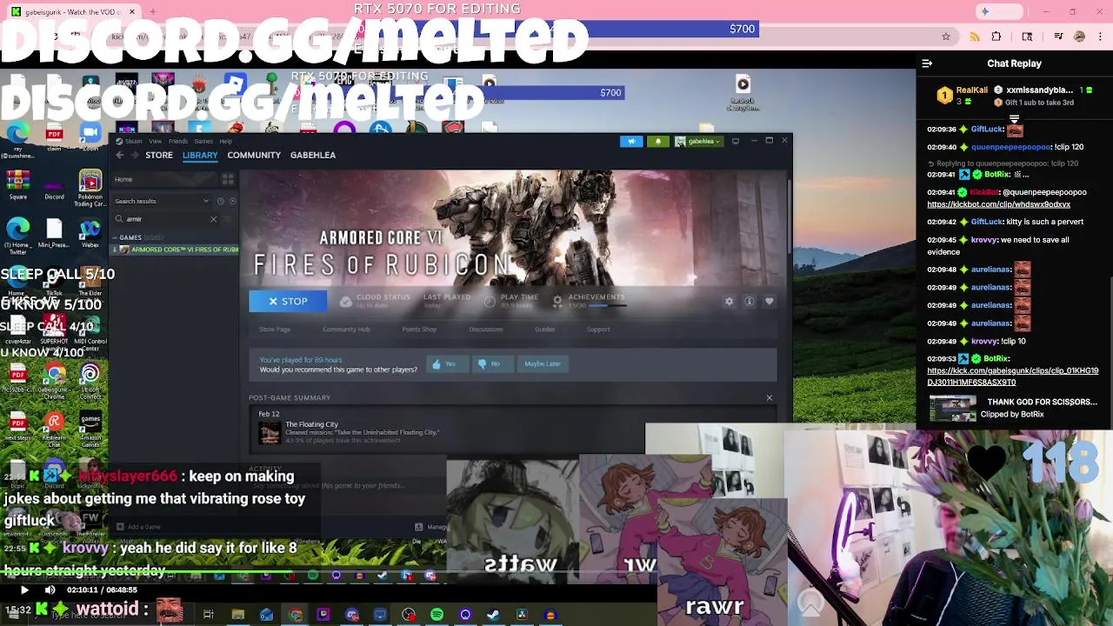The image size is (1113, 626).
Task: Open the browser three-dot menu
Action: 1101,37
